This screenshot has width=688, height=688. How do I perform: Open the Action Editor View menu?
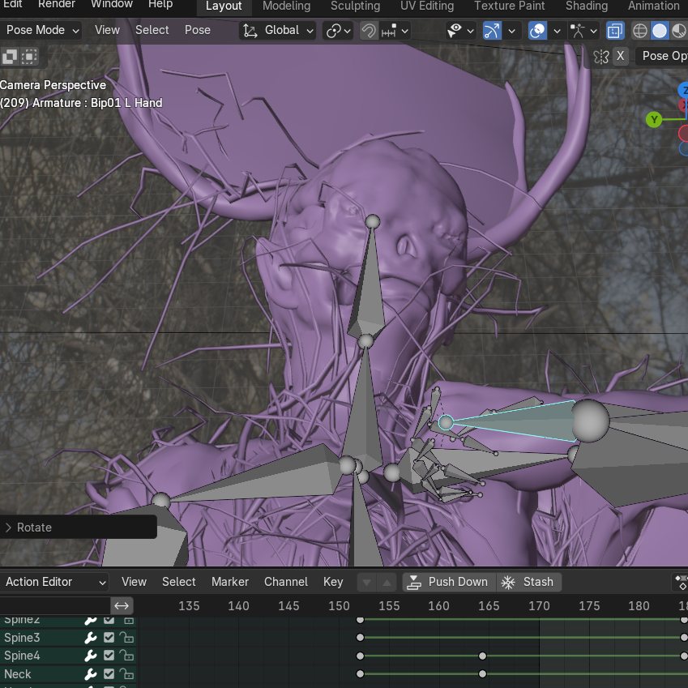[x=134, y=582]
